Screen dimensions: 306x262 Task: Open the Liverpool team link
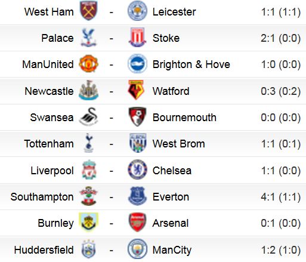pos(52,171)
